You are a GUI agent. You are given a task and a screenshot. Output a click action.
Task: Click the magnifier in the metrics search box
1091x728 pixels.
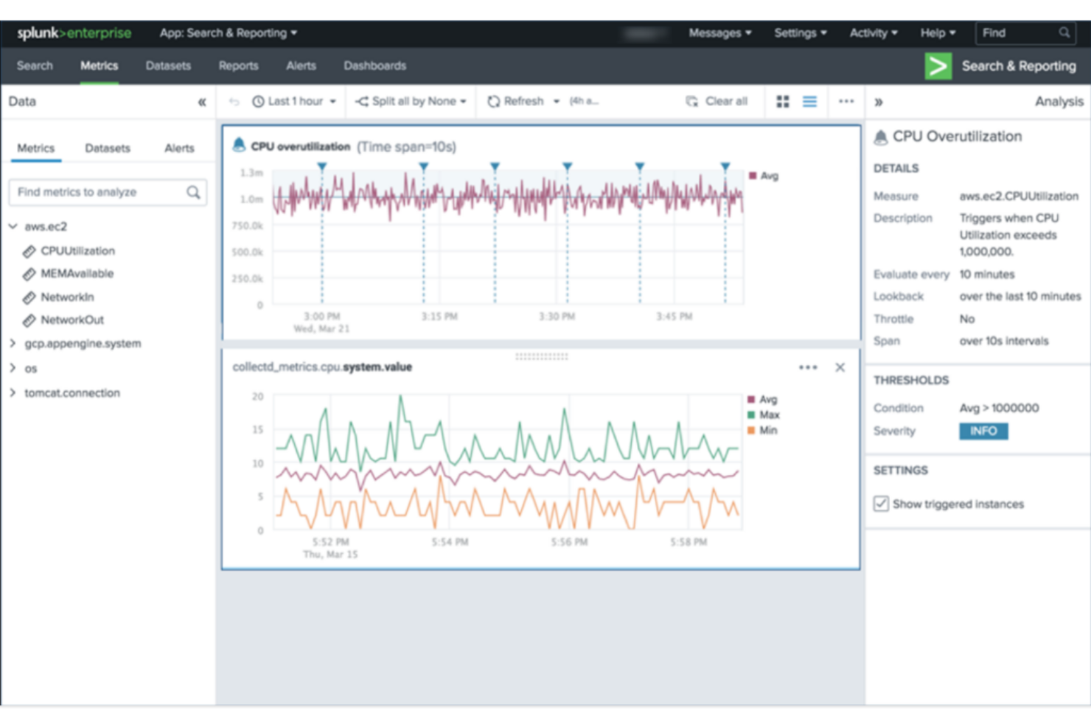pos(192,192)
